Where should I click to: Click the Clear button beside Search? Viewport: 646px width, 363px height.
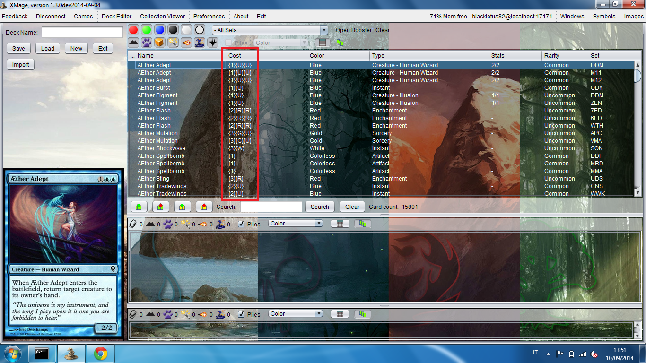352,207
